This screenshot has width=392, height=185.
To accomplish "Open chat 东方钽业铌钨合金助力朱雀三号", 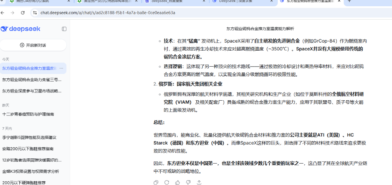I will [x=32, y=80].
